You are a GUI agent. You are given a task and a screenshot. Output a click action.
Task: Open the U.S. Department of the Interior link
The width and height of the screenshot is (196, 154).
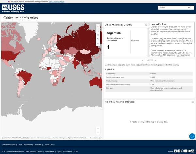point(13,151)
